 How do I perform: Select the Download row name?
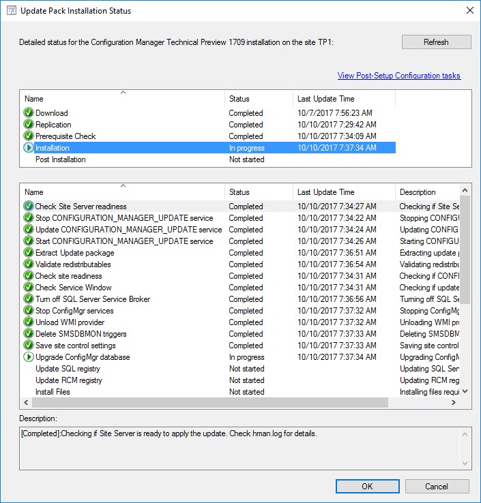click(51, 113)
